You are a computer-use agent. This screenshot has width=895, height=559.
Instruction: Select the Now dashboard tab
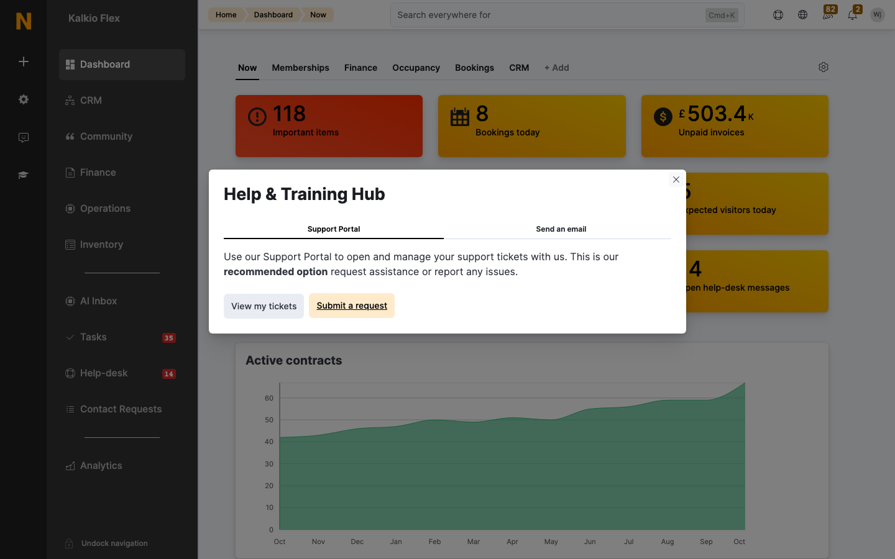(247, 68)
